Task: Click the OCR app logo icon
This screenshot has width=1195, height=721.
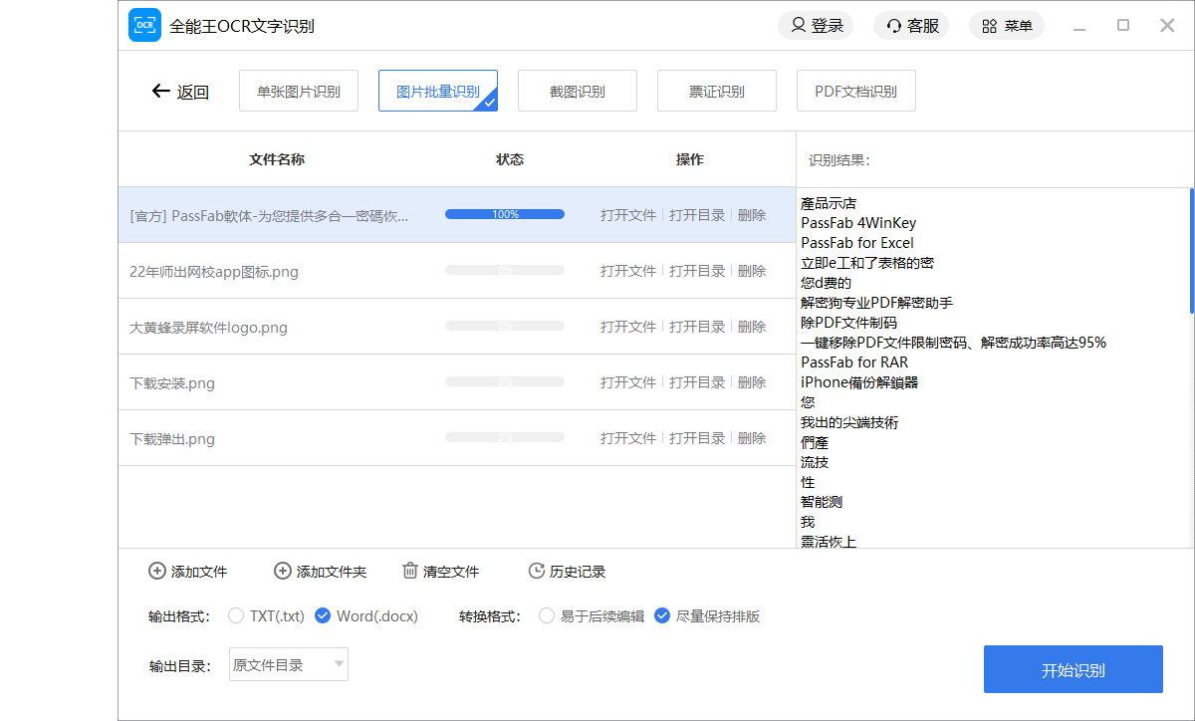Action: pos(144,25)
